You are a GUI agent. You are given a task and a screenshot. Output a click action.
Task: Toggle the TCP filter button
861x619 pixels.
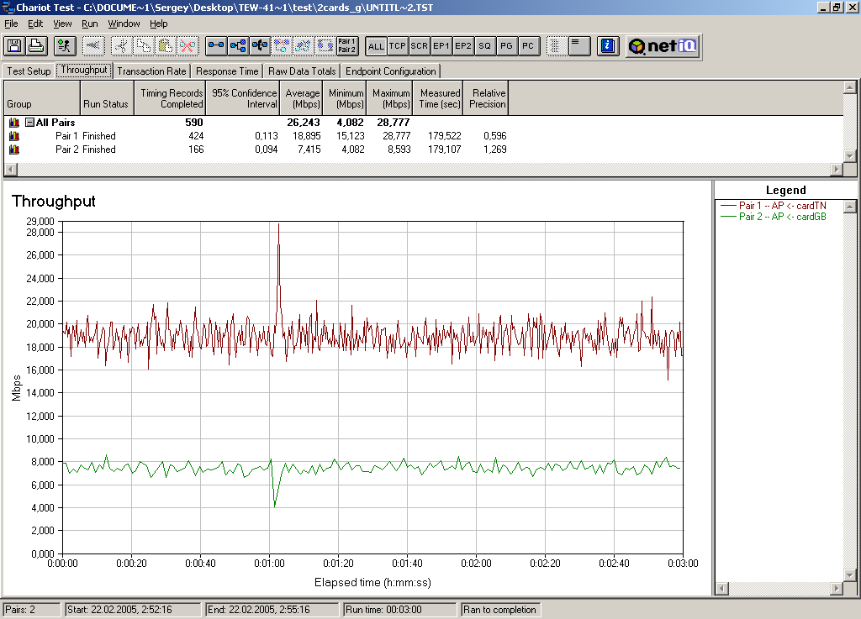tap(398, 46)
